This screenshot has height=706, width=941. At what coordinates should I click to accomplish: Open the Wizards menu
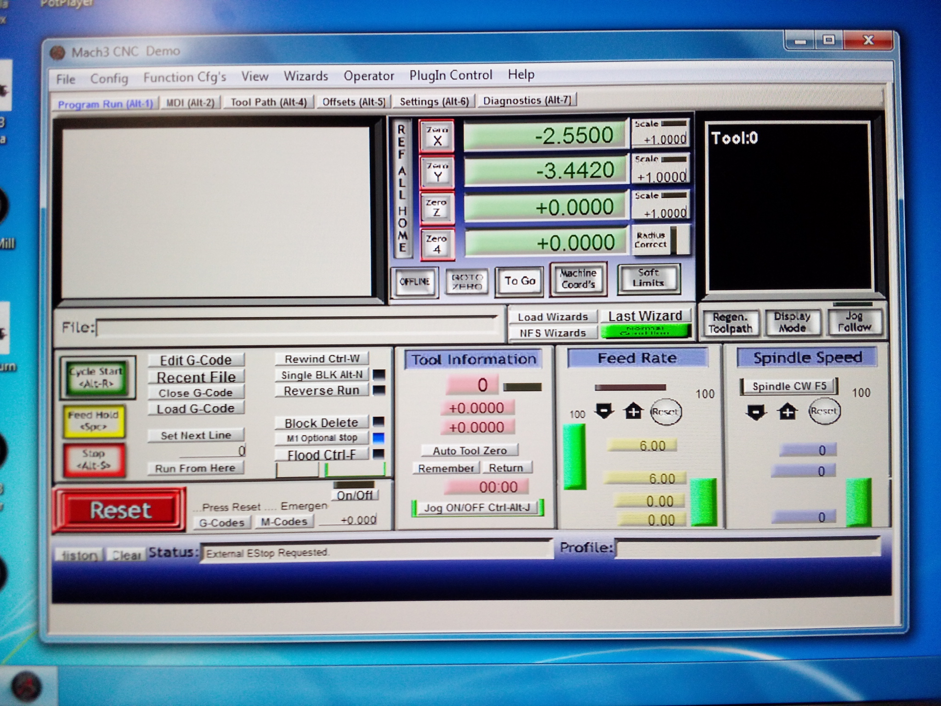[306, 76]
